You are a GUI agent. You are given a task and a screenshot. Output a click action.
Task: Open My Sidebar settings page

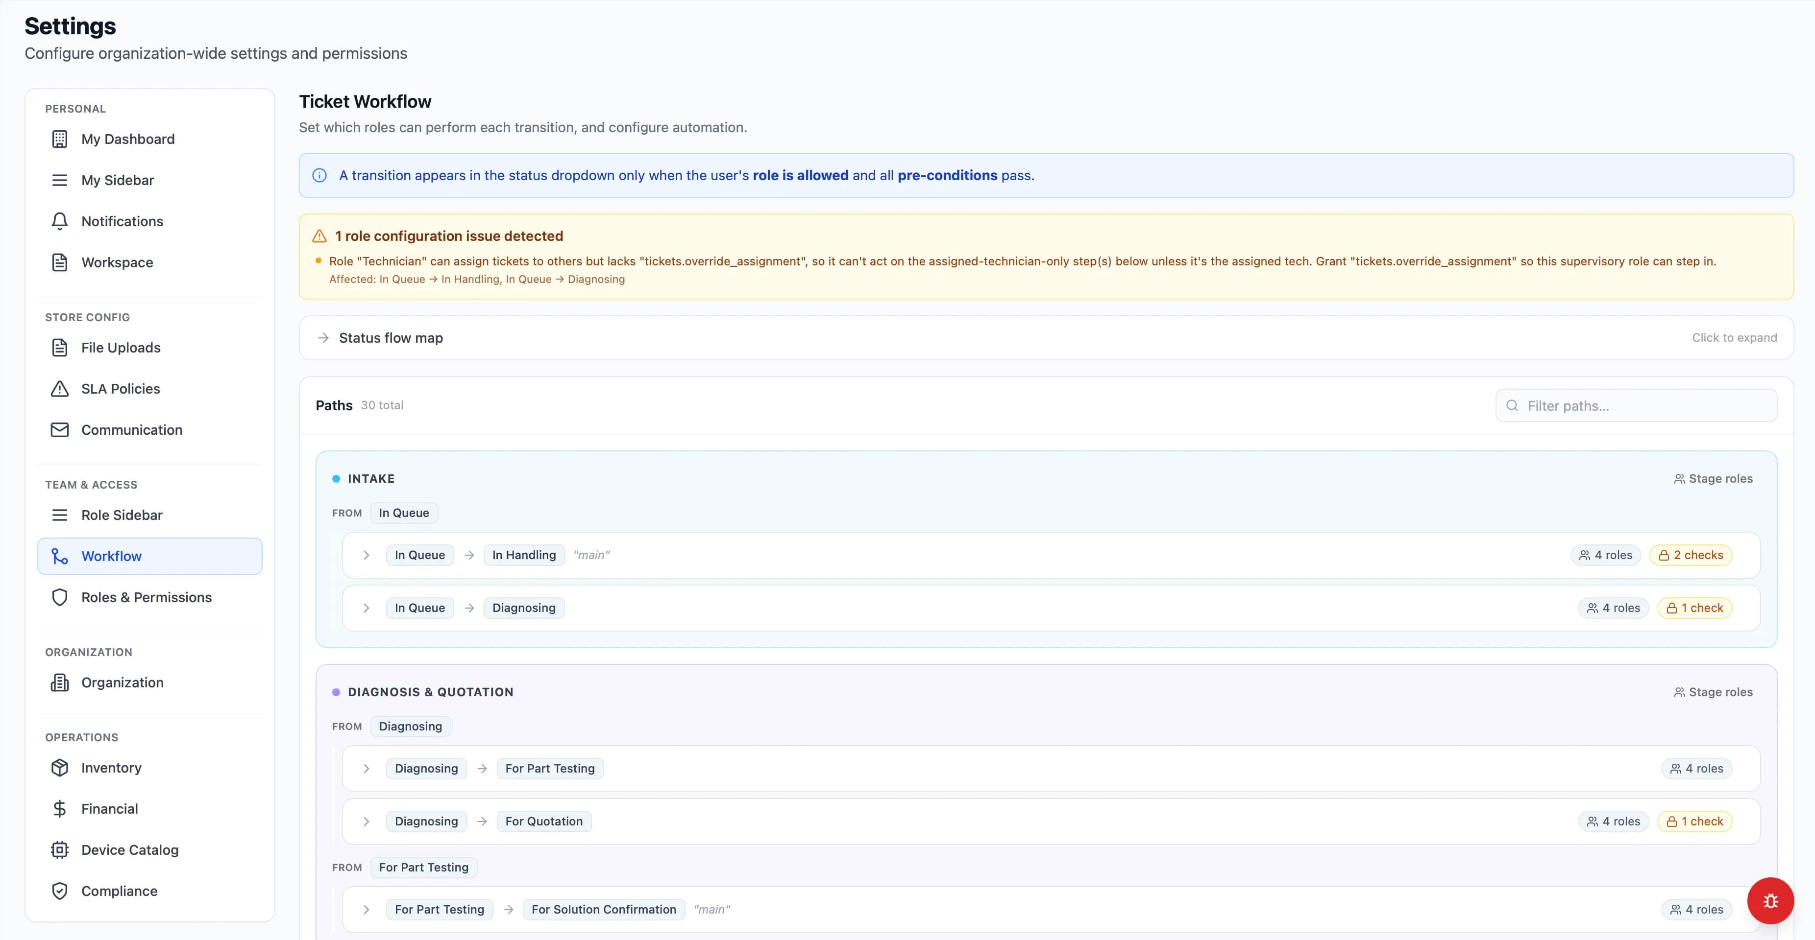(149, 180)
